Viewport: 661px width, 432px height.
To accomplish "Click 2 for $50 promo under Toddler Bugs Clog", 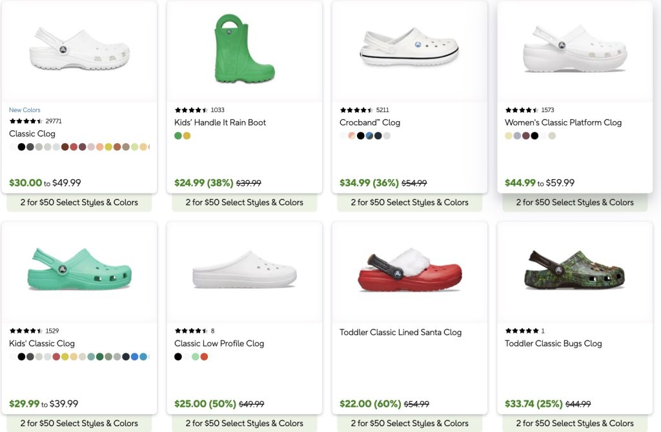I will pos(575,424).
